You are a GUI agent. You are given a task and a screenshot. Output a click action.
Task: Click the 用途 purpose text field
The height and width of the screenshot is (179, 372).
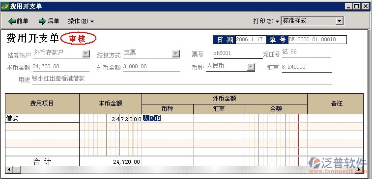182,79
